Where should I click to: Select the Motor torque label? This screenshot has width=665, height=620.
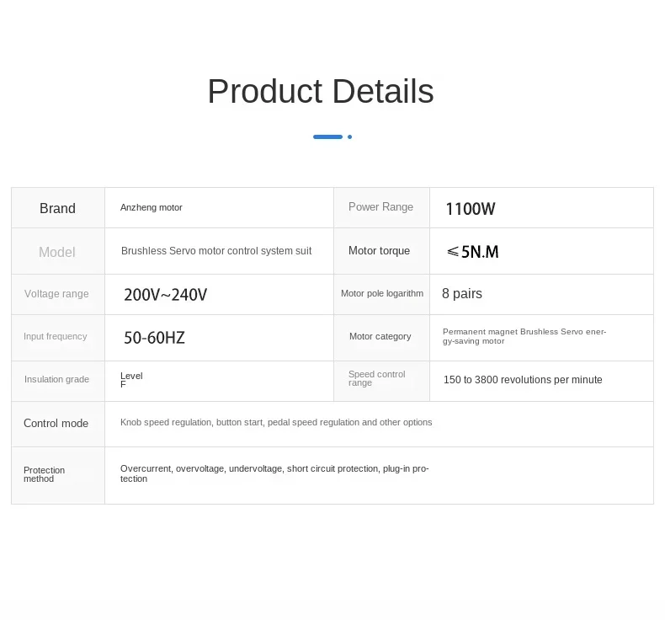379,251
